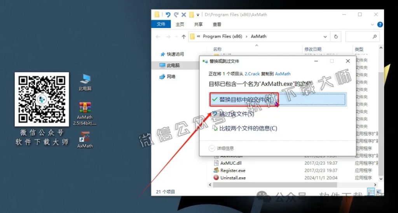The width and height of the screenshot is (398, 213).
Task: Click the AxMath breadcrumb in address bar
Action: [x=258, y=36]
